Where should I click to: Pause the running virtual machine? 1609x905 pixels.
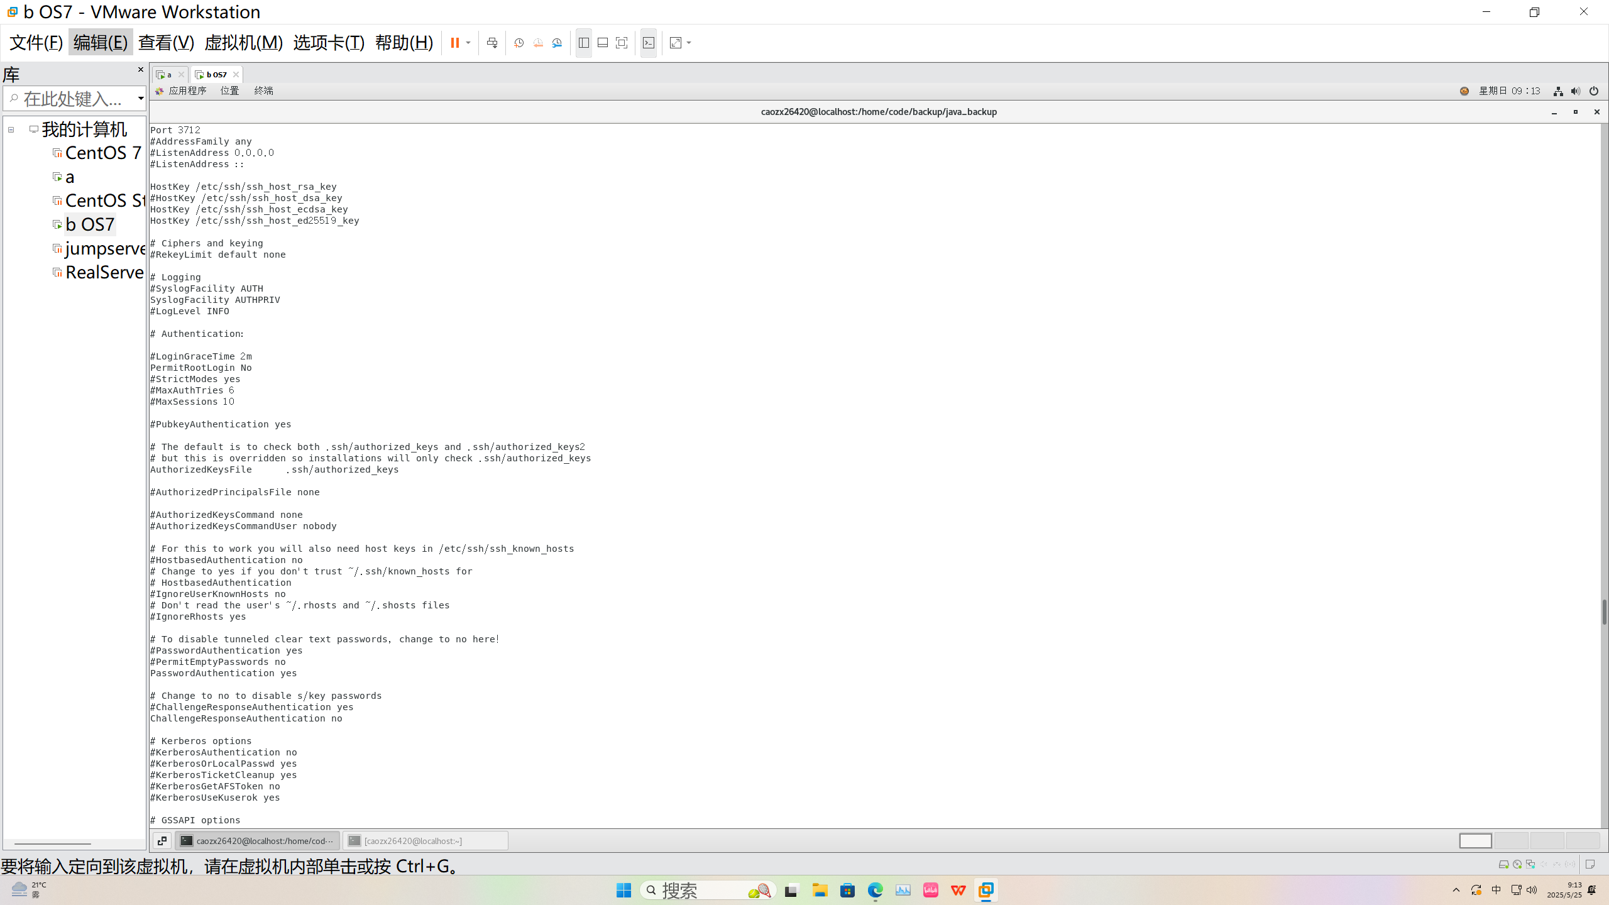coord(454,43)
